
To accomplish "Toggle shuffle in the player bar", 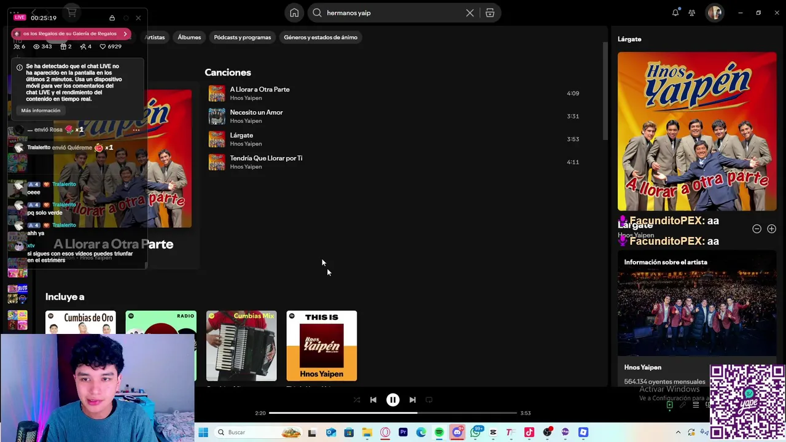I will pyautogui.click(x=357, y=400).
